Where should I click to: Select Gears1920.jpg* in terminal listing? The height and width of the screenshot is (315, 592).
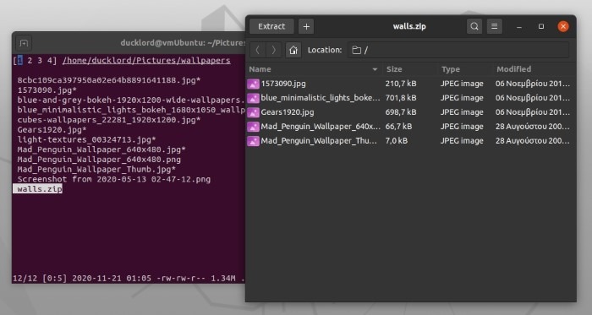[52, 129]
